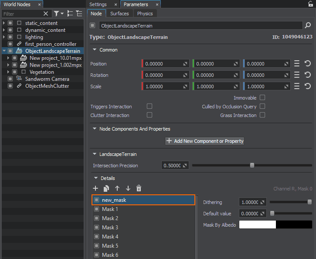Clear the World Nodes filter field
Viewport: 316px width, 259px height.
click(x=46, y=14)
